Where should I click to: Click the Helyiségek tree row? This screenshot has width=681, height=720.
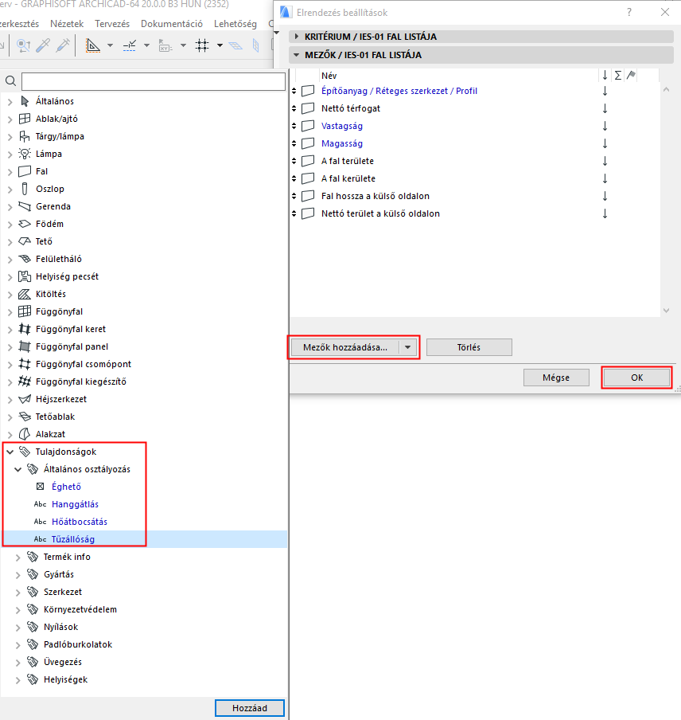pos(144,679)
